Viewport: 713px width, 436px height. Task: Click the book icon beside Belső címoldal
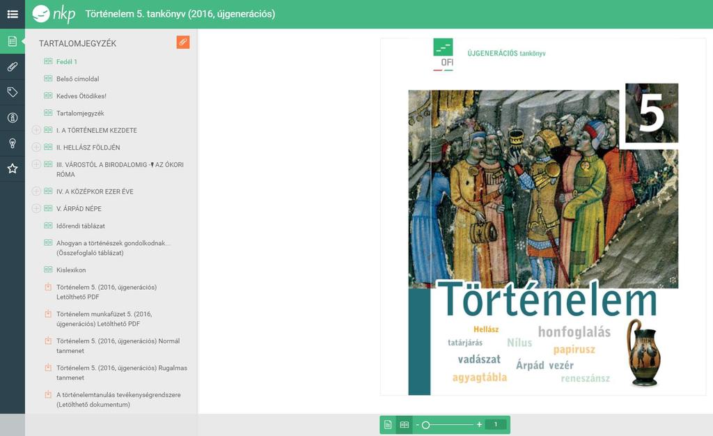48,79
